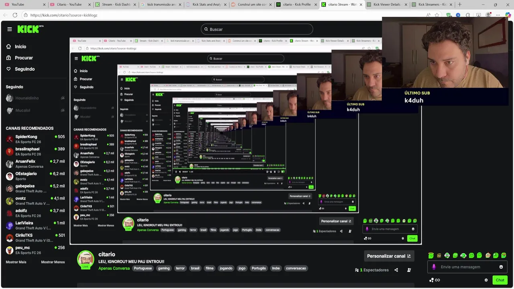Pick the halo green emote above the chat
Screen dimensions: 514x289
click(x=431, y=255)
